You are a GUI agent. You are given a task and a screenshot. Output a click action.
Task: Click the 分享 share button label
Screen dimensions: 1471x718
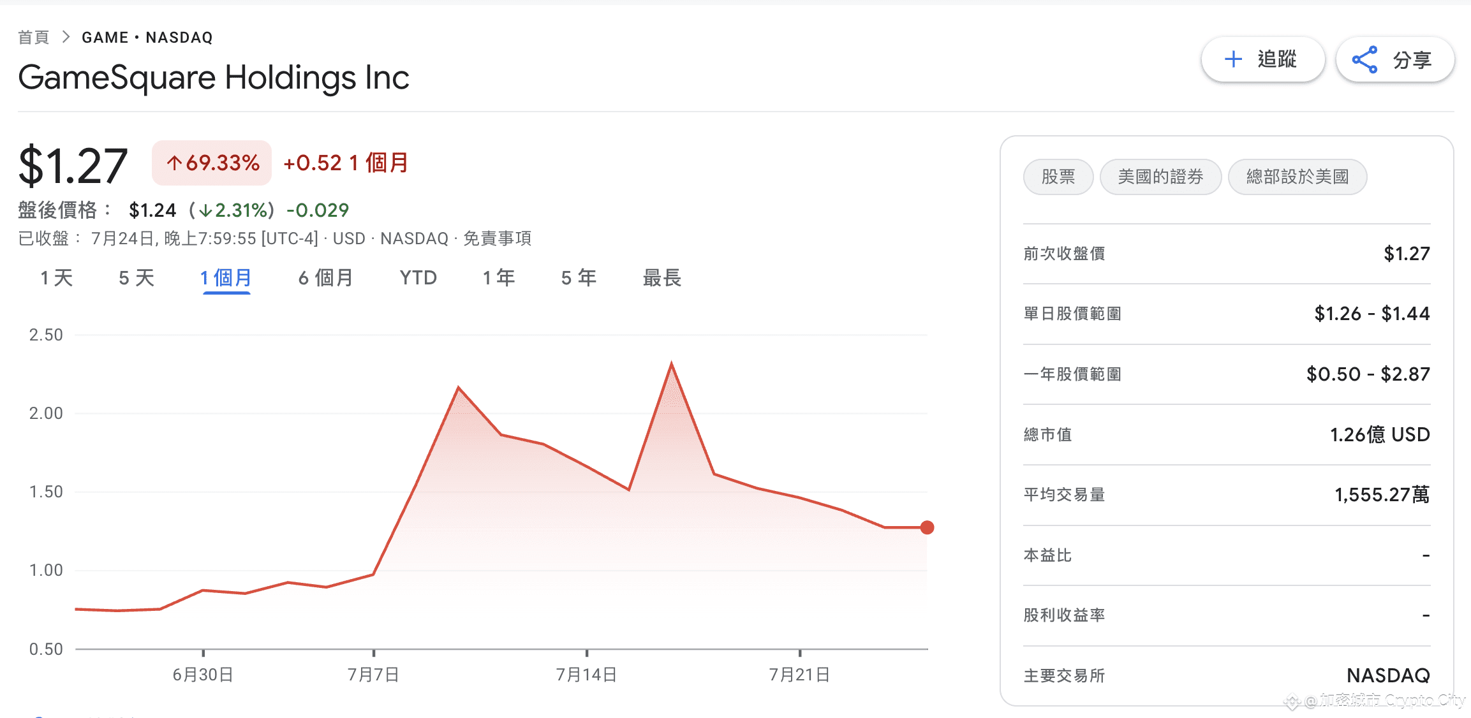pos(1412,60)
